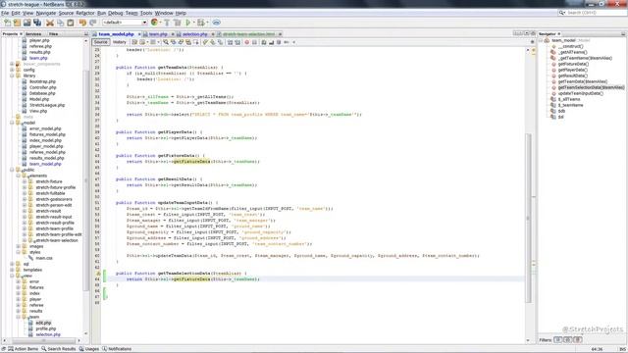628x353 pixels.
Task: Close the team_model.php editor tab
Action: click(139, 34)
